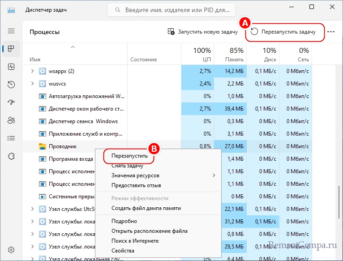Expand the 31,2 МБ Узел службы group
The image size is (343, 261).
[x=32, y=221]
